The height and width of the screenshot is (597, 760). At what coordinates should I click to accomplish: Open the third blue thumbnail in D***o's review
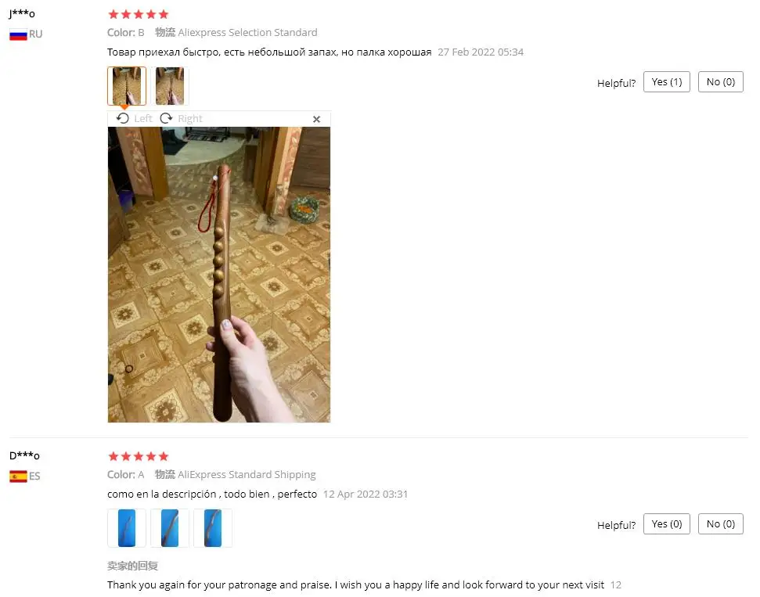pyautogui.click(x=213, y=528)
